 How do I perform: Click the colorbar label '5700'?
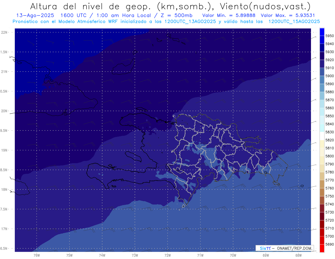point(330,236)
